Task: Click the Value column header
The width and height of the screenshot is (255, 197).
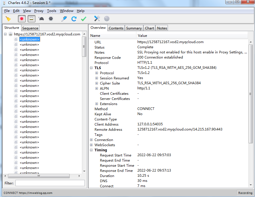Action: click(x=192, y=36)
